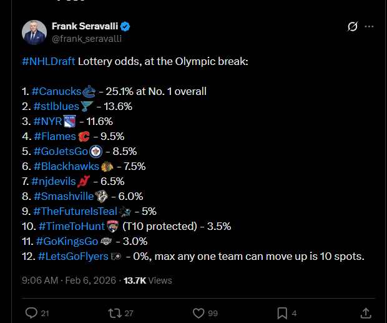Click the #LetsGoFlyers hashtag
The width and height of the screenshot is (387, 323).
point(73,256)
